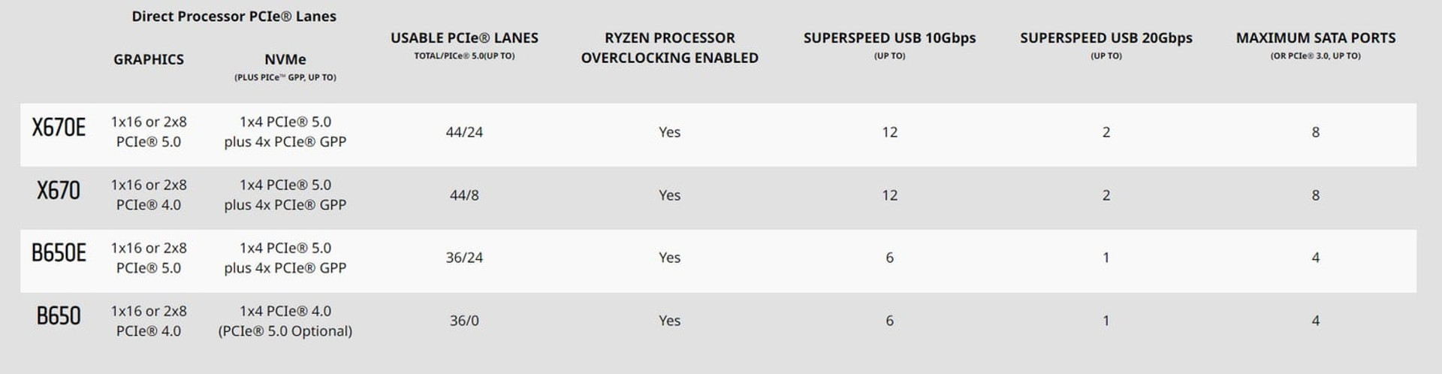Viewport: 1442px width, 374px height.
Task: Click the B650 NVMe PCIe 5.0 Optional cell
Action: click(285, 321)
